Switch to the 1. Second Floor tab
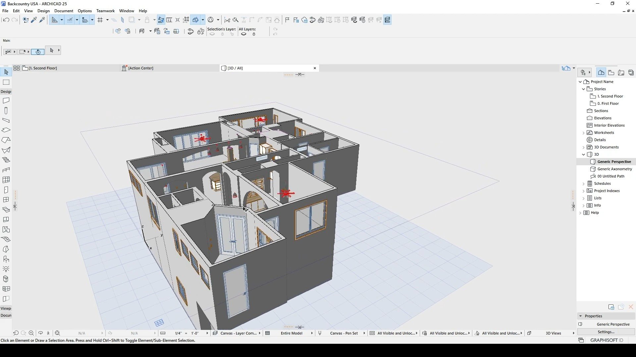This screenshot has width=636, height=357. click(x=43, y=68)
